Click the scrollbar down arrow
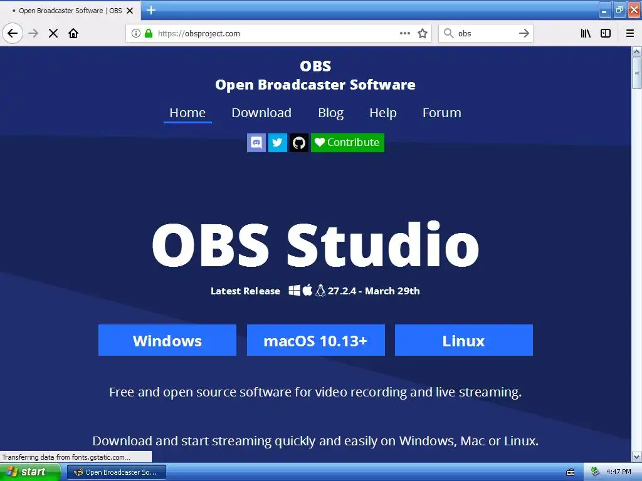This screenshot has height=481, width=642. [x=637, y=457]
